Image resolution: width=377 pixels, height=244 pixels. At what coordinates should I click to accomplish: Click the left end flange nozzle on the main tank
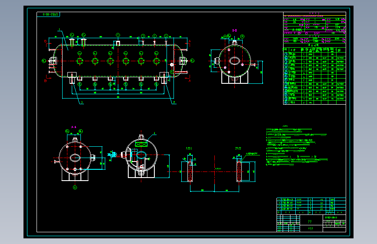pyautogui.click(x=53, y=61)
